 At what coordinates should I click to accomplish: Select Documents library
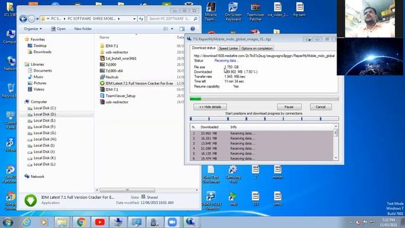coord(42,70)
